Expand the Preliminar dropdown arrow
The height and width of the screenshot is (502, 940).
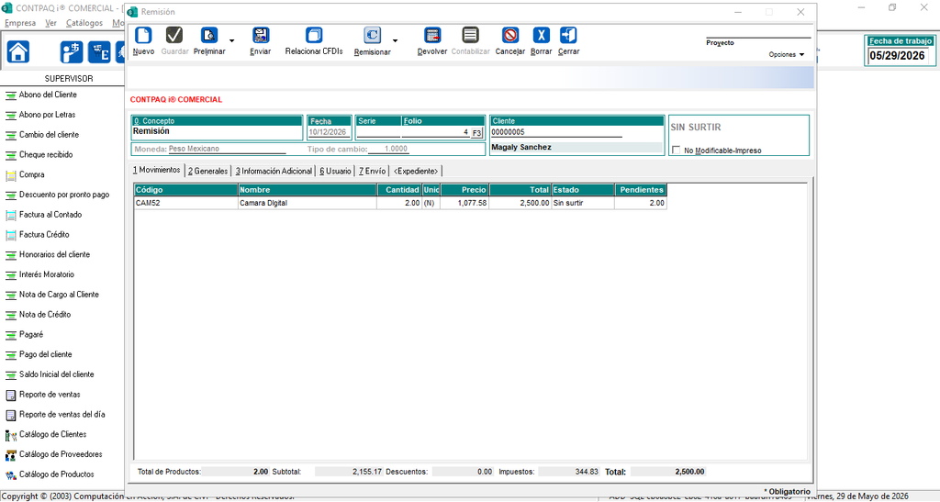pyautogui.click(x=232, y=41)
